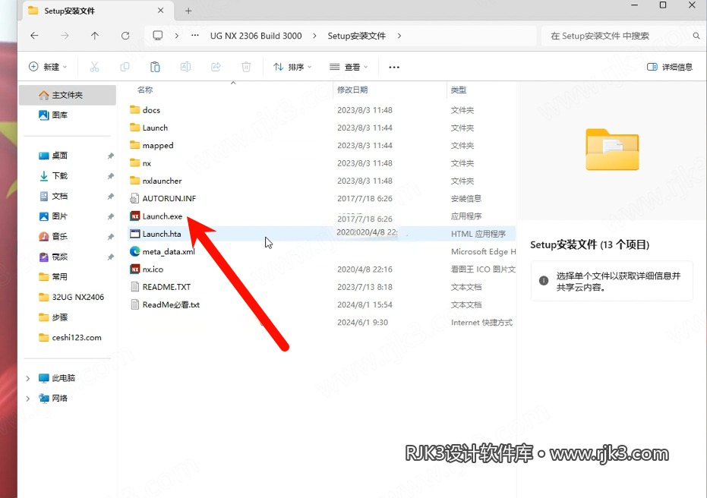Open the address bar ellipsis for hidden path

pyautogui.click(x=194, y=36)
